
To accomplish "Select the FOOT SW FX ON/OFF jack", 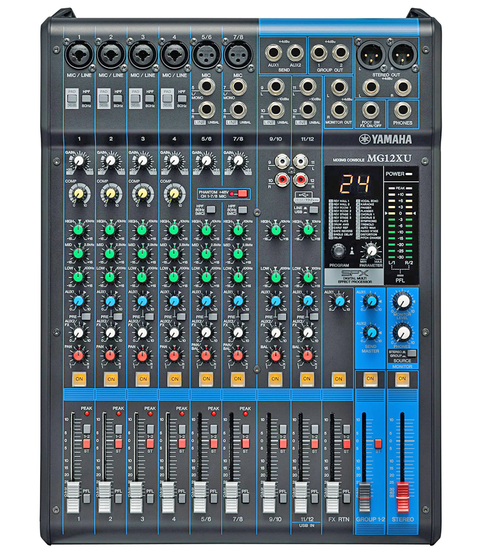I will [x=370, y=110].
